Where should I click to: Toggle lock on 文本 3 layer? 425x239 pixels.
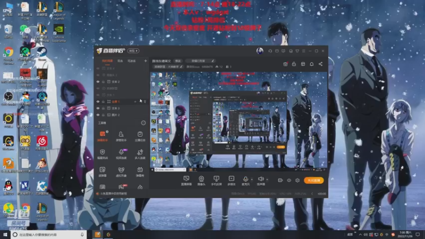click(103, 108)
